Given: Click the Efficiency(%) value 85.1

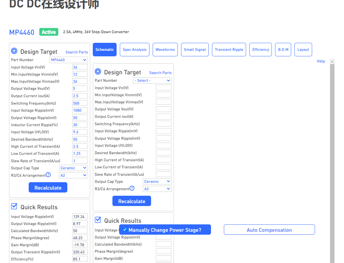Looking at the screenshot, I should tap(80, 259).
